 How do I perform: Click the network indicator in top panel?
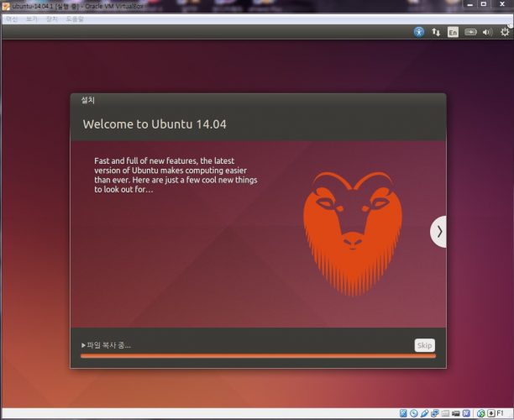coord(436,32)
